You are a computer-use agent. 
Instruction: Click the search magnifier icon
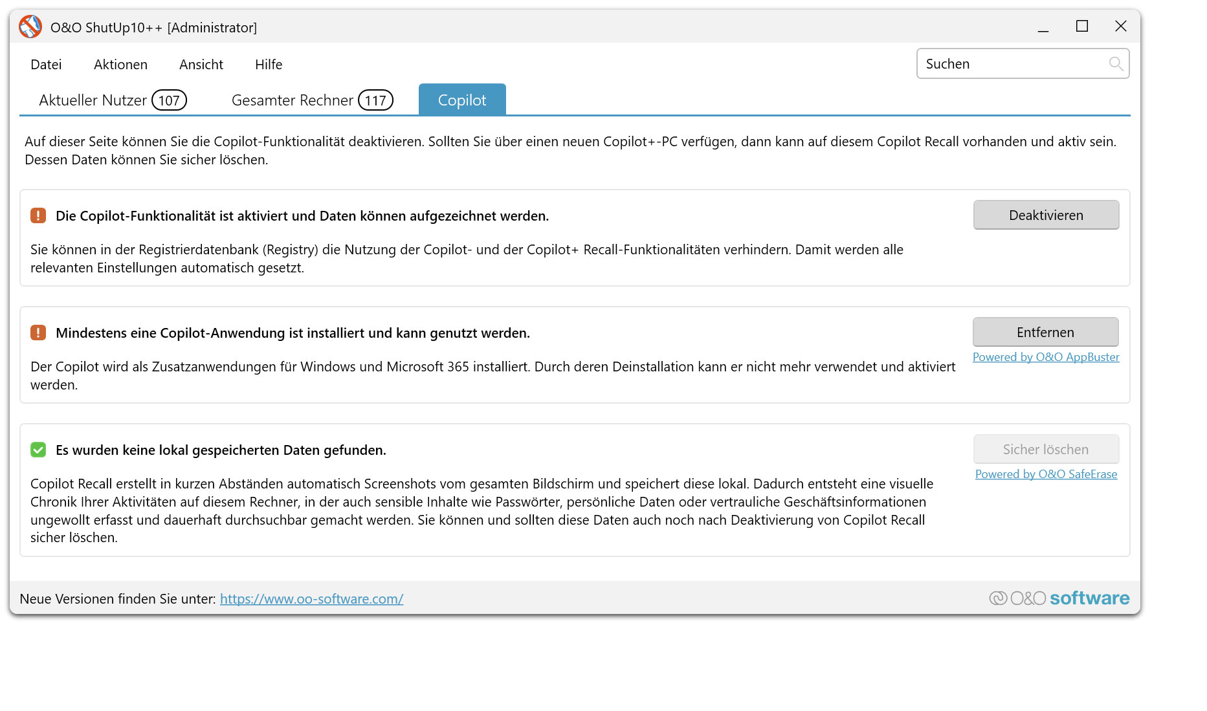[1116, 63]
